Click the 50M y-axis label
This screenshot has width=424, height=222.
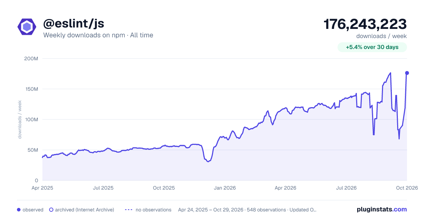(x=33, y=150)
